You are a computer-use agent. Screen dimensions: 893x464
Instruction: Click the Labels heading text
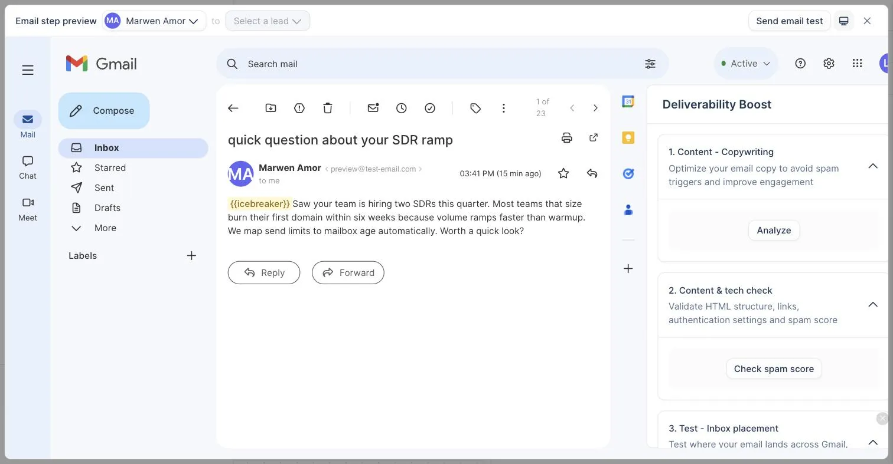pyautogui.click(x=83, y=255)
